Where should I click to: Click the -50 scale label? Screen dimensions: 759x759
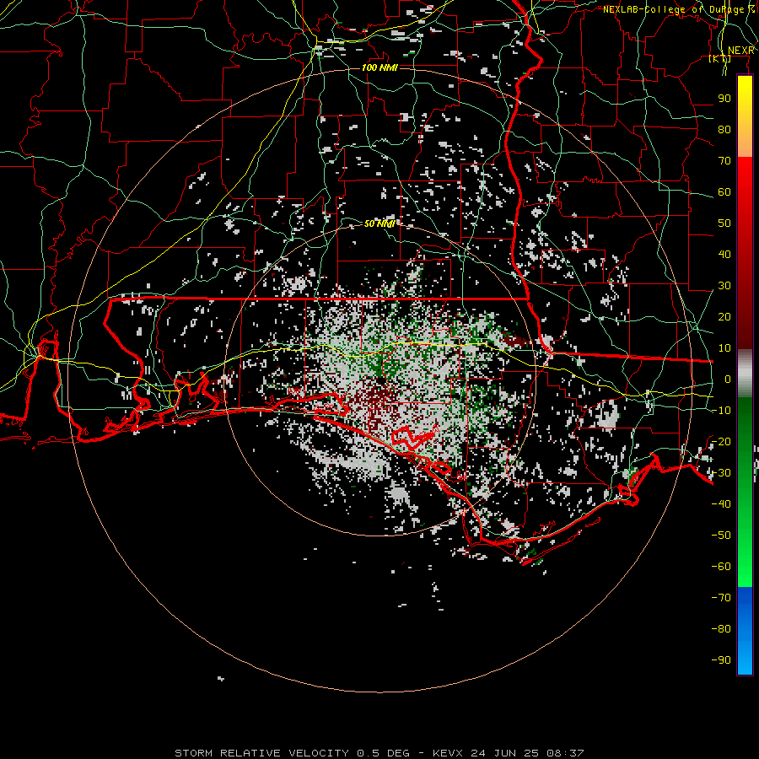721,535
